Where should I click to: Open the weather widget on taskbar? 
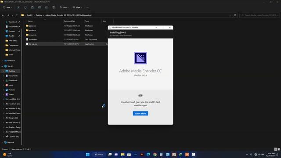point(8,154)
